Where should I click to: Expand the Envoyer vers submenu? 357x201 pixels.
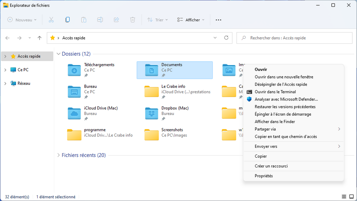(x=339, y=146)
